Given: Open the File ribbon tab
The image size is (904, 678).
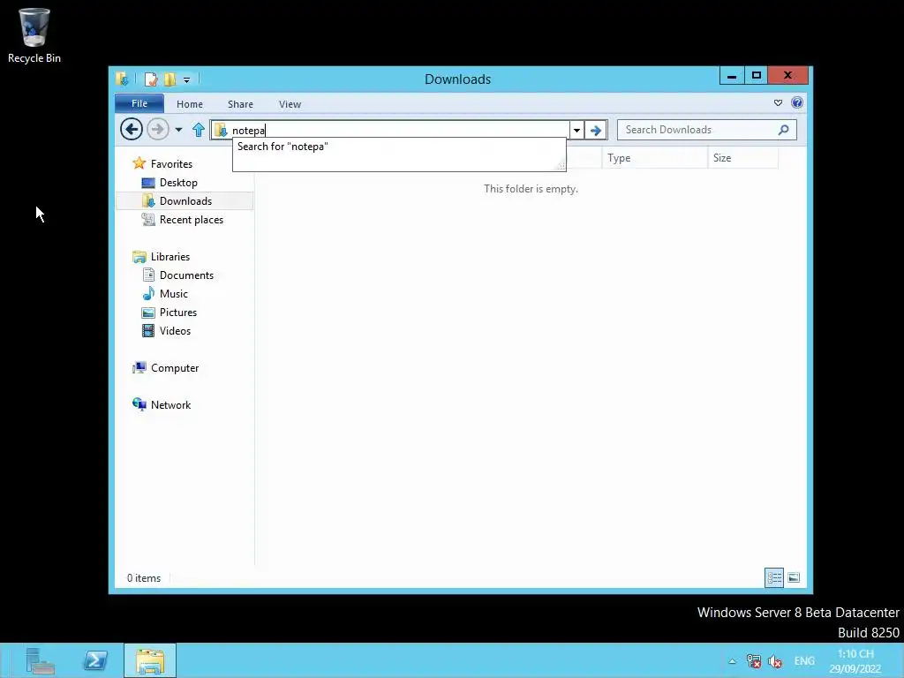Looking at the screenshot, I should click(x=139, y=103).
